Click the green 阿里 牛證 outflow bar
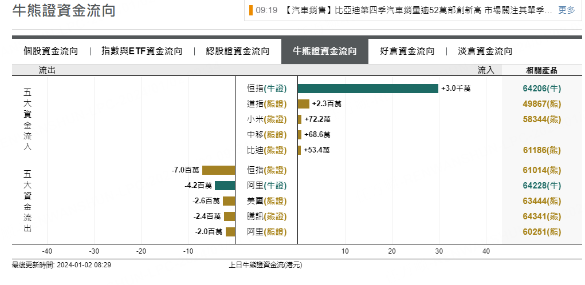Viewport: 585px width, 285px height. tap(225, 186)
